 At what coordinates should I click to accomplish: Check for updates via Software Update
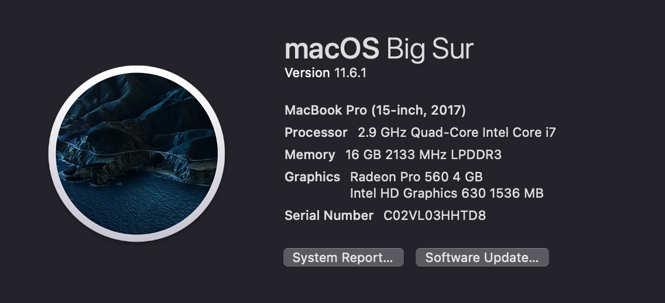coord(482,258)
